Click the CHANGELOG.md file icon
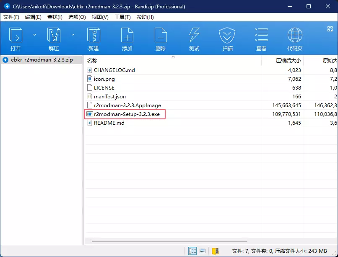 pyautogui.click(x=89, y=70)
